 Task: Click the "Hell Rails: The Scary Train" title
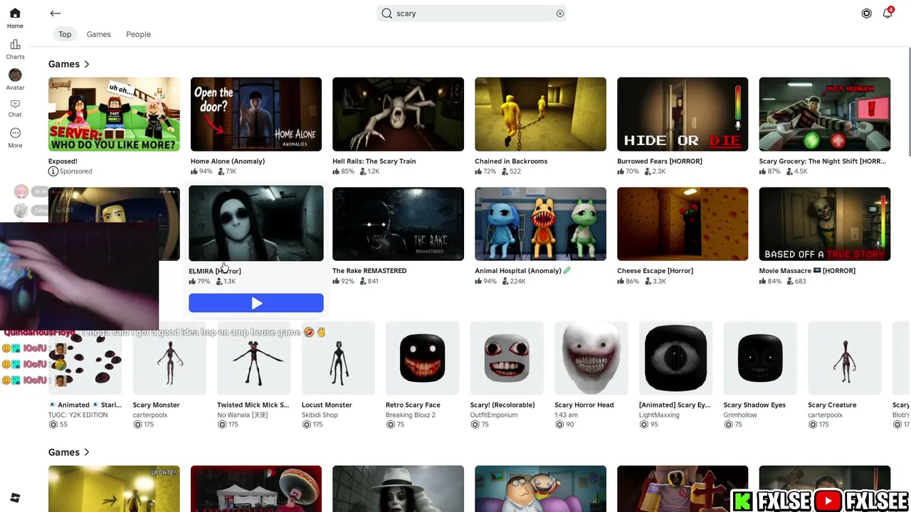pos(374,161)
